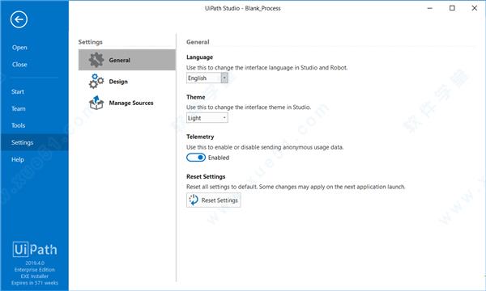Screen dimensions: 486x291
Task: Click the Design gears icon
Action: pos(96,82)
